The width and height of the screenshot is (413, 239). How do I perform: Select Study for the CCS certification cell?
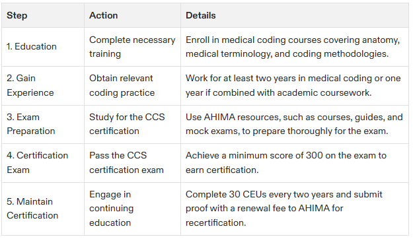coord(132,124)
